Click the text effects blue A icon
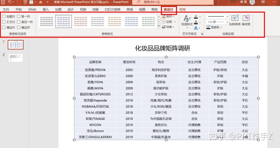The height and width of the screenshot is (148, 280). coord(196,28)
